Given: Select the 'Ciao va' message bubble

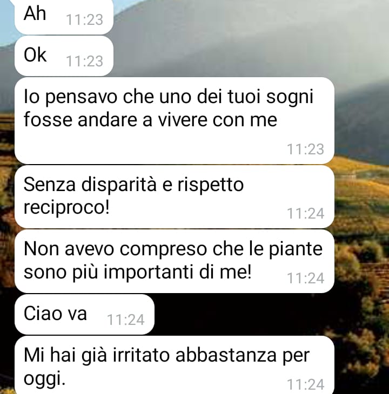Looking at the screenshot, I should pyautogui.click(x=84, y=314).
